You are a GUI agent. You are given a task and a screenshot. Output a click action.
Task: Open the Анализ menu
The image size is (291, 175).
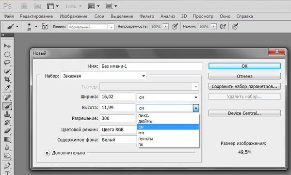coord(168,16)
